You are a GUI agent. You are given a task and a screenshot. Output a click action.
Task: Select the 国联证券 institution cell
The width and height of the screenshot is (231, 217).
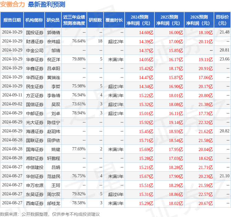35,140
